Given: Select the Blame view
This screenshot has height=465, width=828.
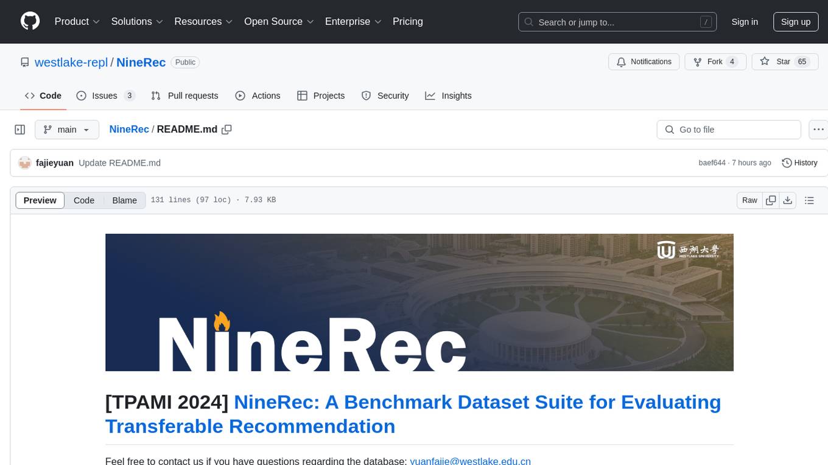Looking at the screenshot, I should click(x=124, y=200).
